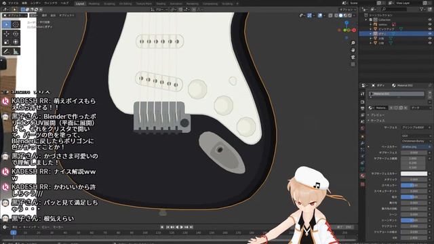Open the Christensen-Burley subsurface method dropdown
The height and width of the screenshot is (244, 434).
[416, 141]
